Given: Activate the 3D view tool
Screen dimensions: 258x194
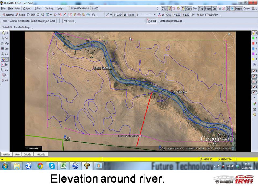Looking at the screenshot, I should coord(5,59).
